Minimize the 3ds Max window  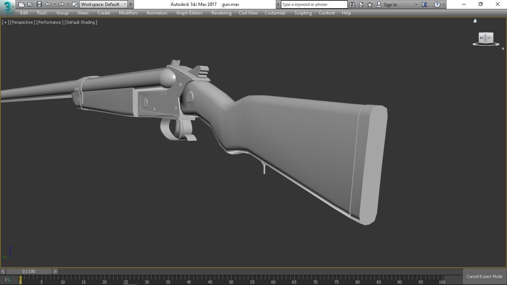click(x=464, y=4)
